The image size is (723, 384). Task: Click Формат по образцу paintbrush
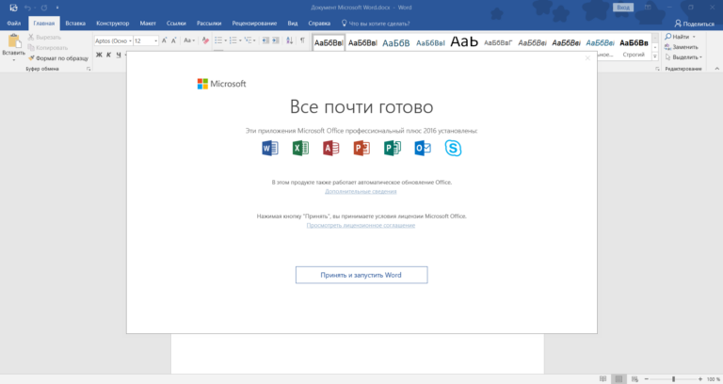point(58,58)
